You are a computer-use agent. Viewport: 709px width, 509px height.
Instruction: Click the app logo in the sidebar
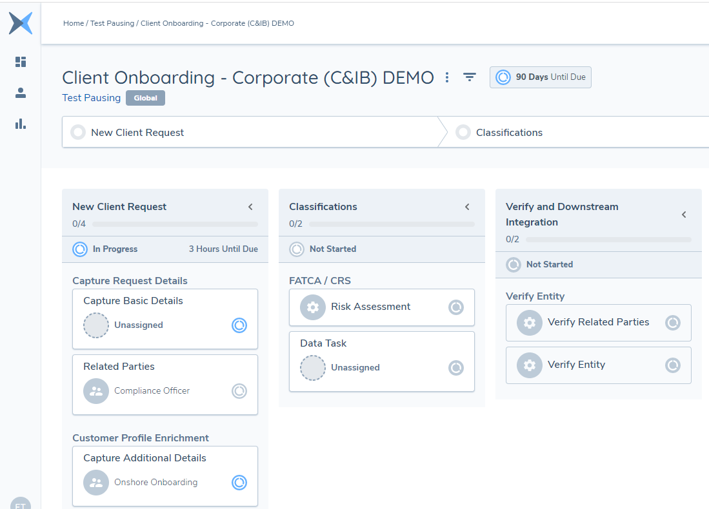point(21,23)
